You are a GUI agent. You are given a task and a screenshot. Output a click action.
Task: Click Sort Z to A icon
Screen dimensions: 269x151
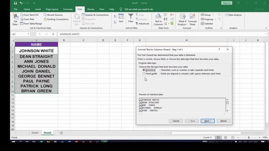[115, 22]
